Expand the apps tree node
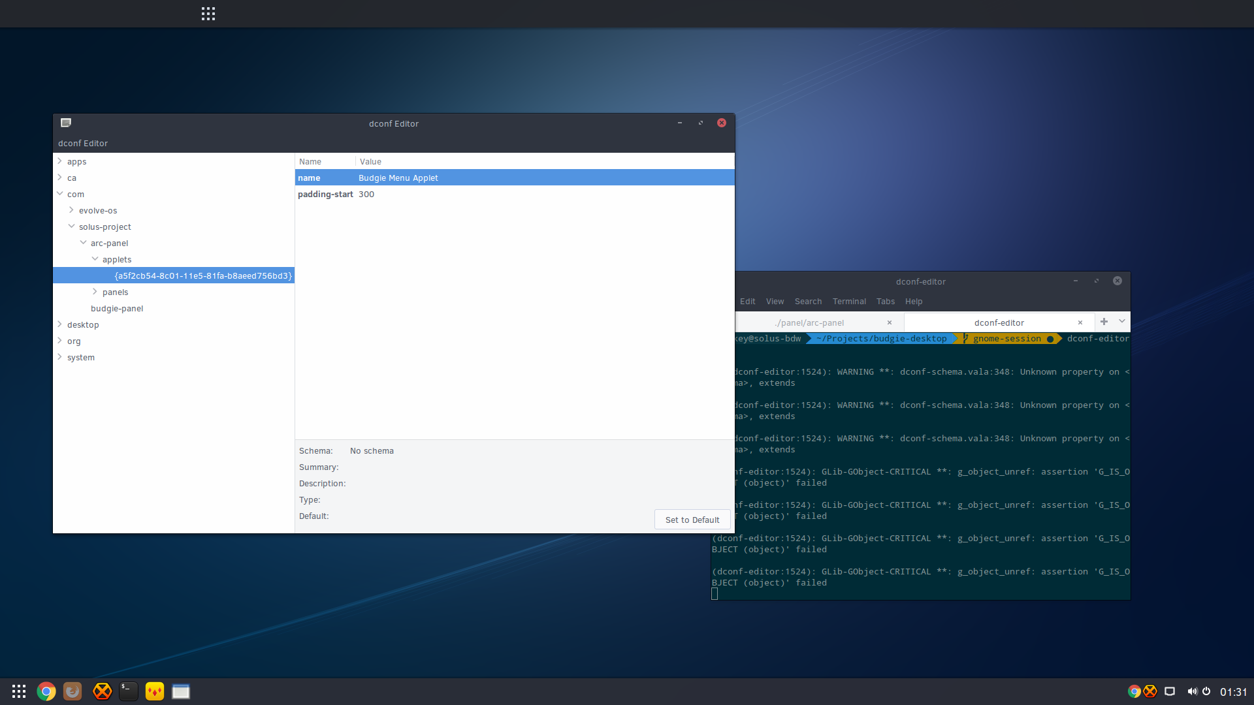 point(59,161)
